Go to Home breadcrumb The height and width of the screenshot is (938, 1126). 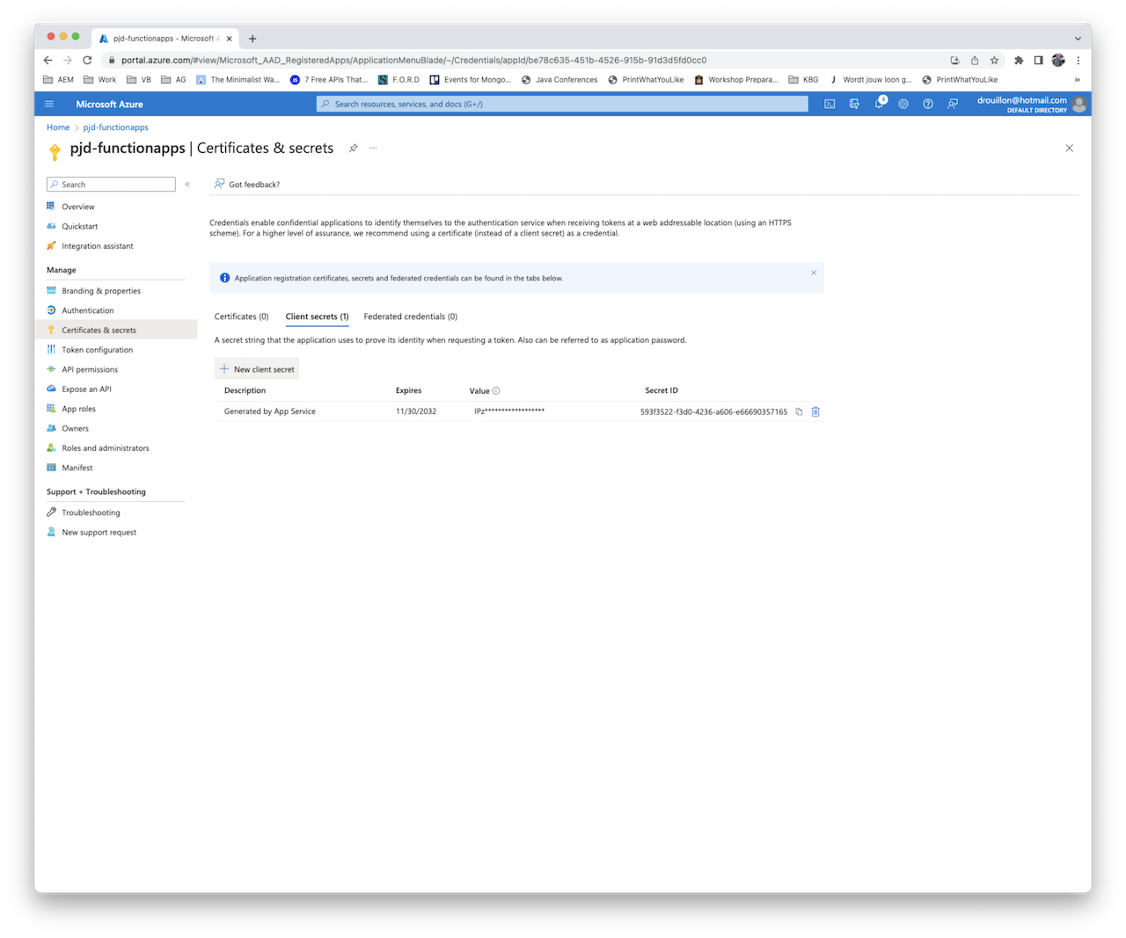point(58,127)
